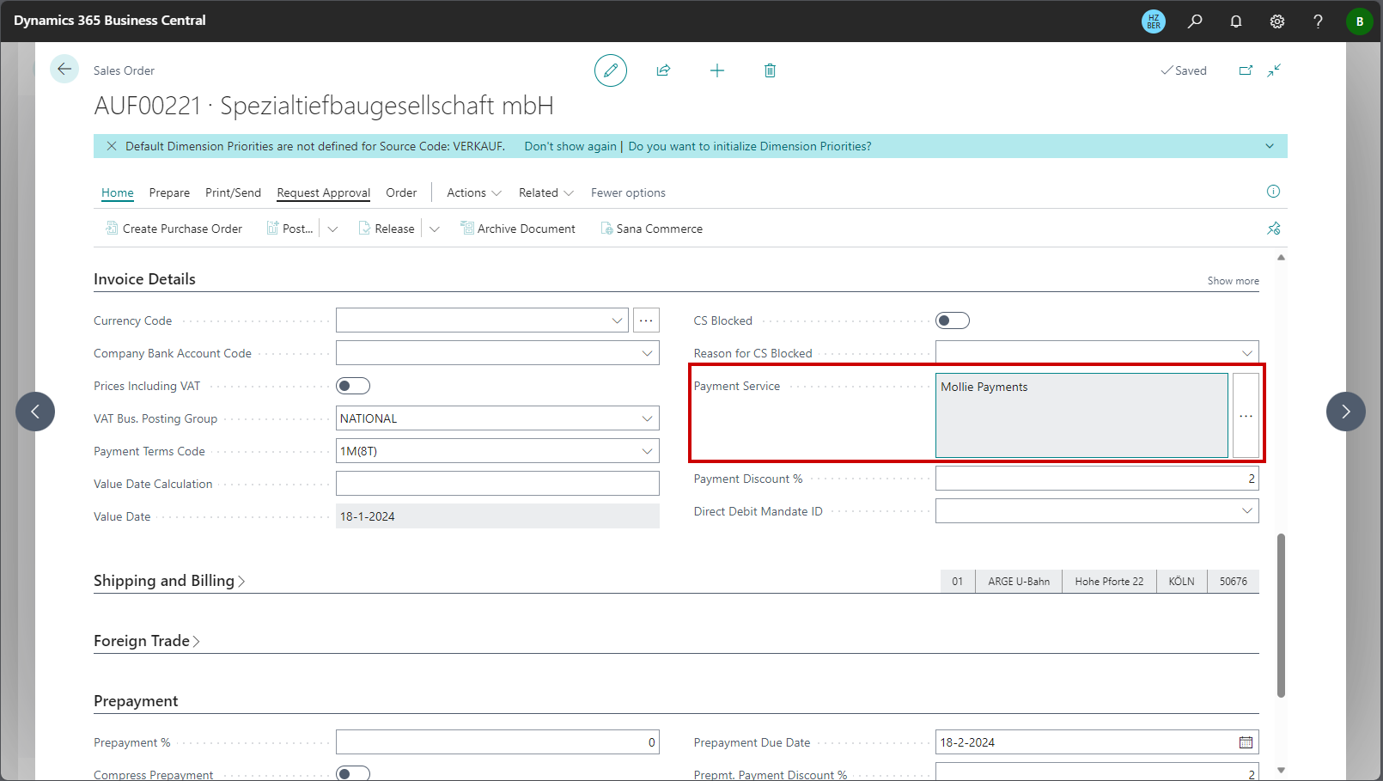Image resolution: width=1383 pixels, height=781 pixels.
Task: Open the search magnifier icon
Action: pos(1195,21)
